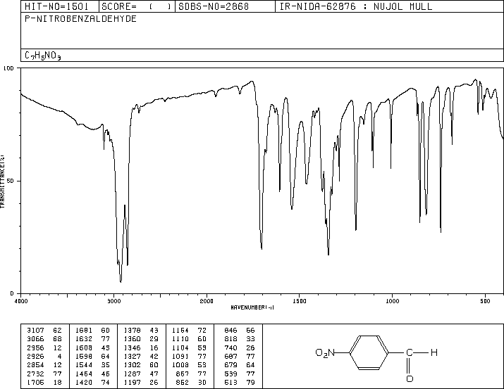The width and height of the screenshot is (504, 389).
Task: Click the 4000 tick label on x-axis
Action: tap(21, 301)
